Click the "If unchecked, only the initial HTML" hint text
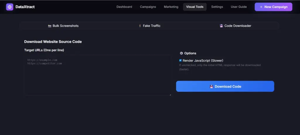300x135 pixels. tap(220, 67)
